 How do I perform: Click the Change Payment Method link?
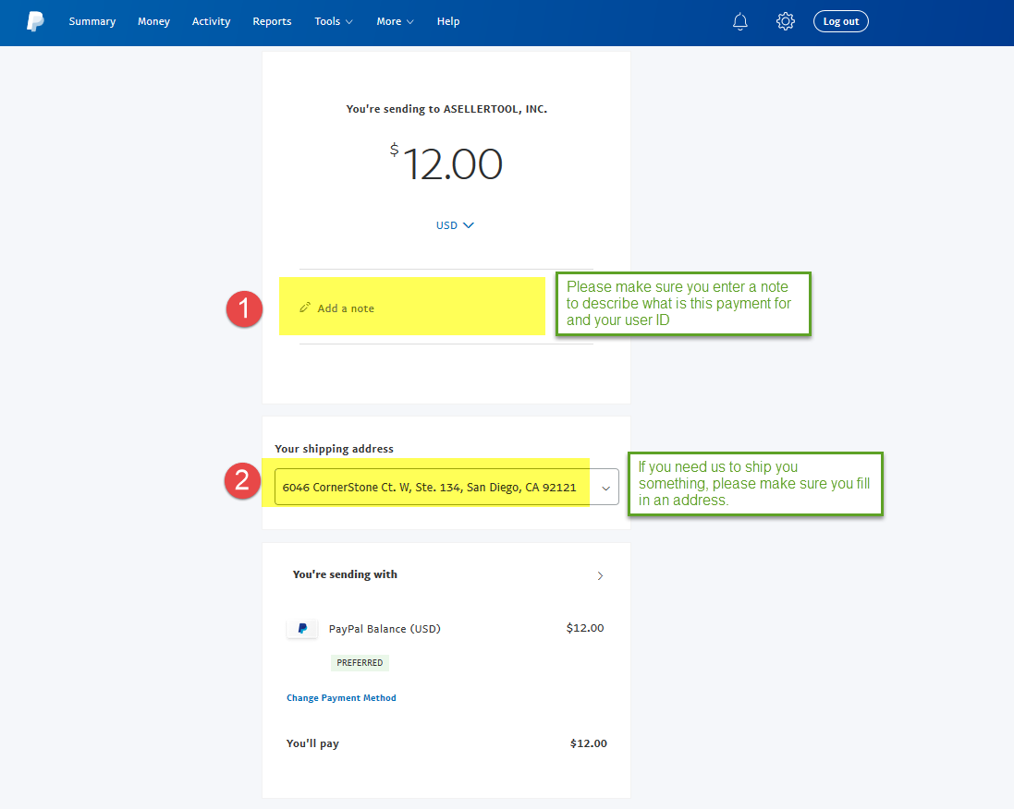point(341,698)
